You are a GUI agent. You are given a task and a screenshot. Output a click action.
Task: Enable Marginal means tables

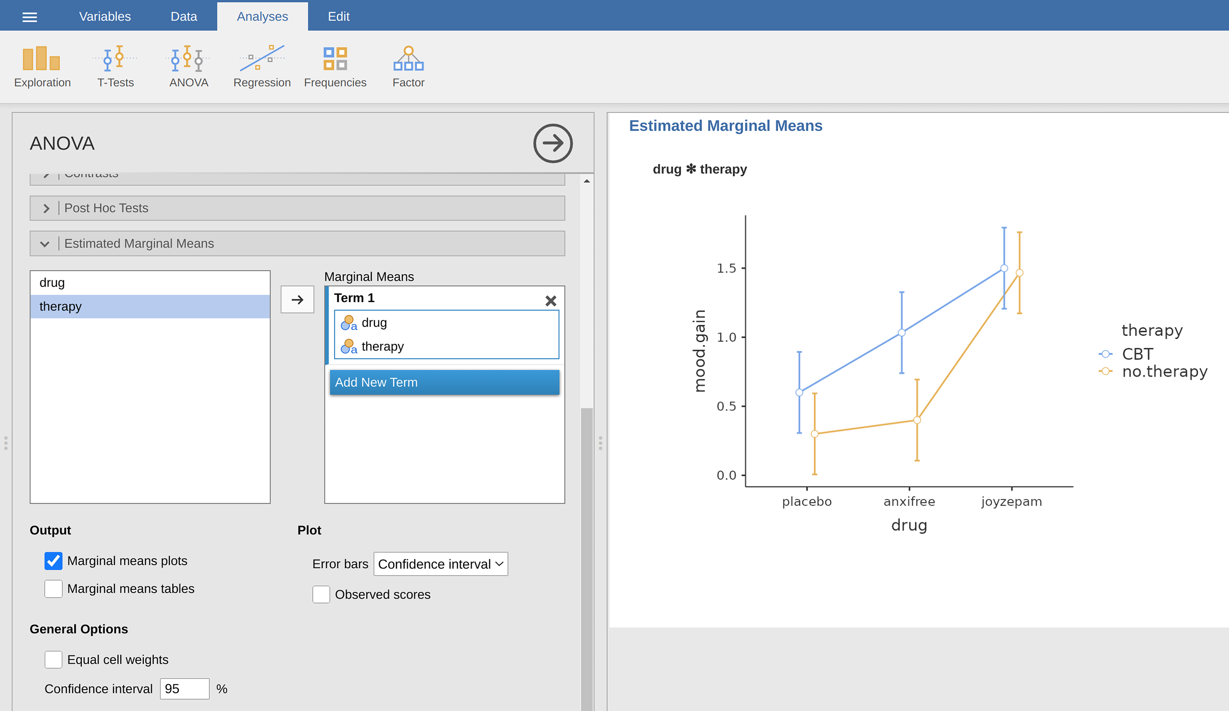pyautogui.click(x=53, y=589)
